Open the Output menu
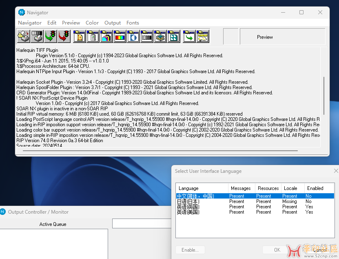 [x=113, y=23]
